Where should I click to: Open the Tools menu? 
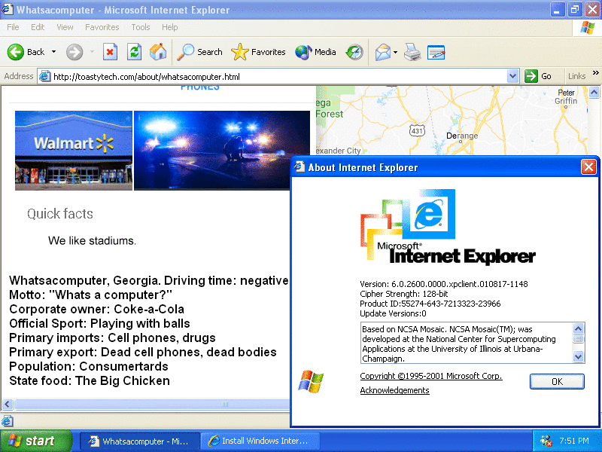pos(141,27)
